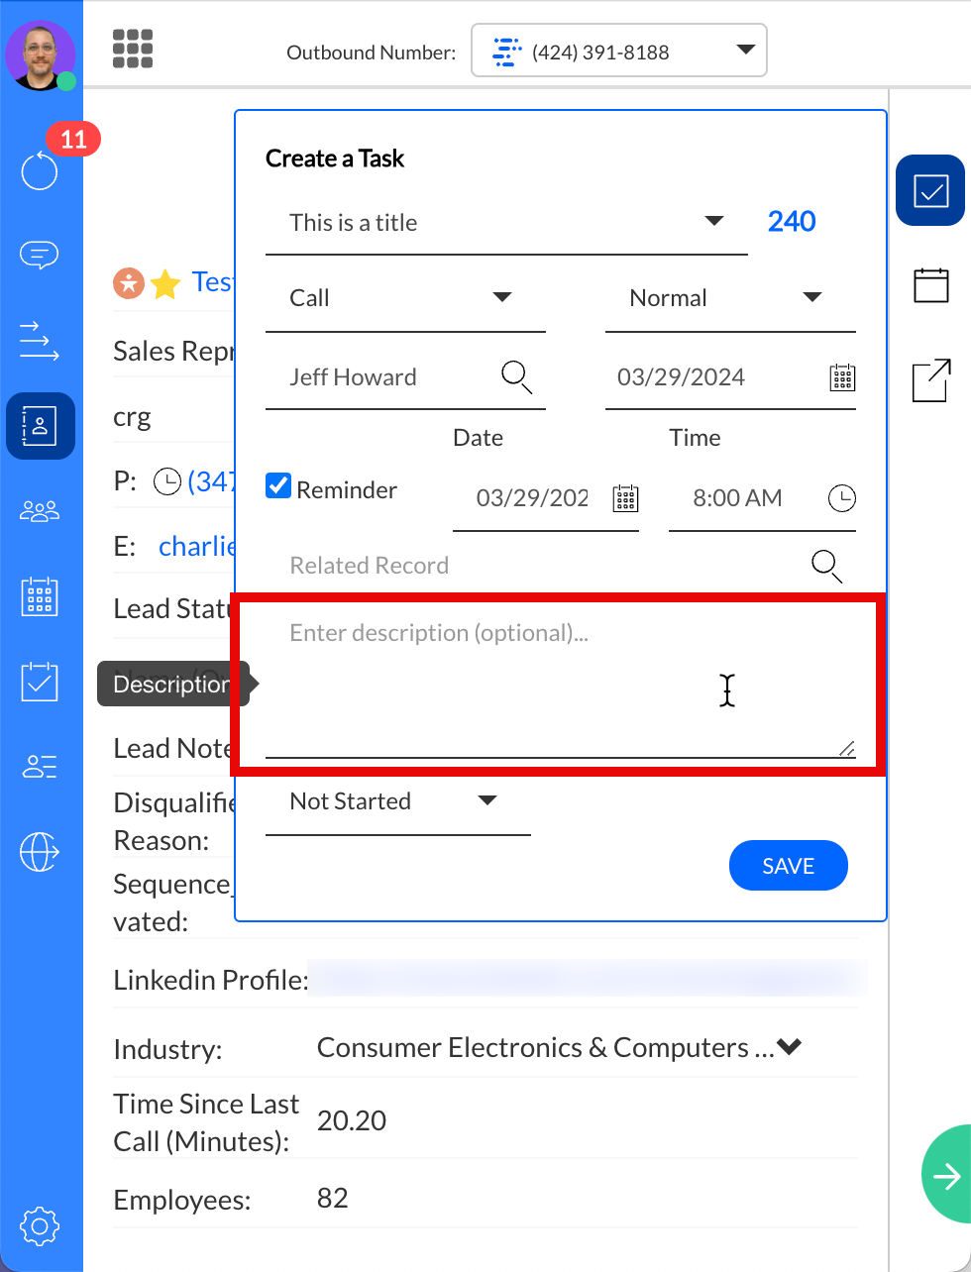Switch to the tasks checkbox tab on right
This screenshot has width=971, height=1272.
click(x=930, y=190)
